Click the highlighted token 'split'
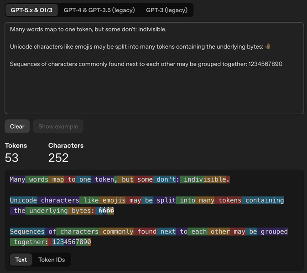Image resolution: width=307 pixels, height=273 pixels. tap(165, 200)
